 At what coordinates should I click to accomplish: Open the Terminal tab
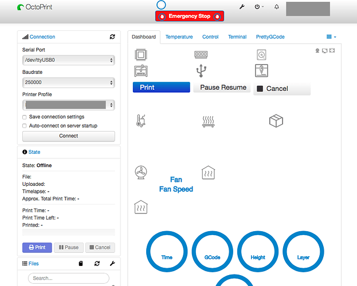237,37
